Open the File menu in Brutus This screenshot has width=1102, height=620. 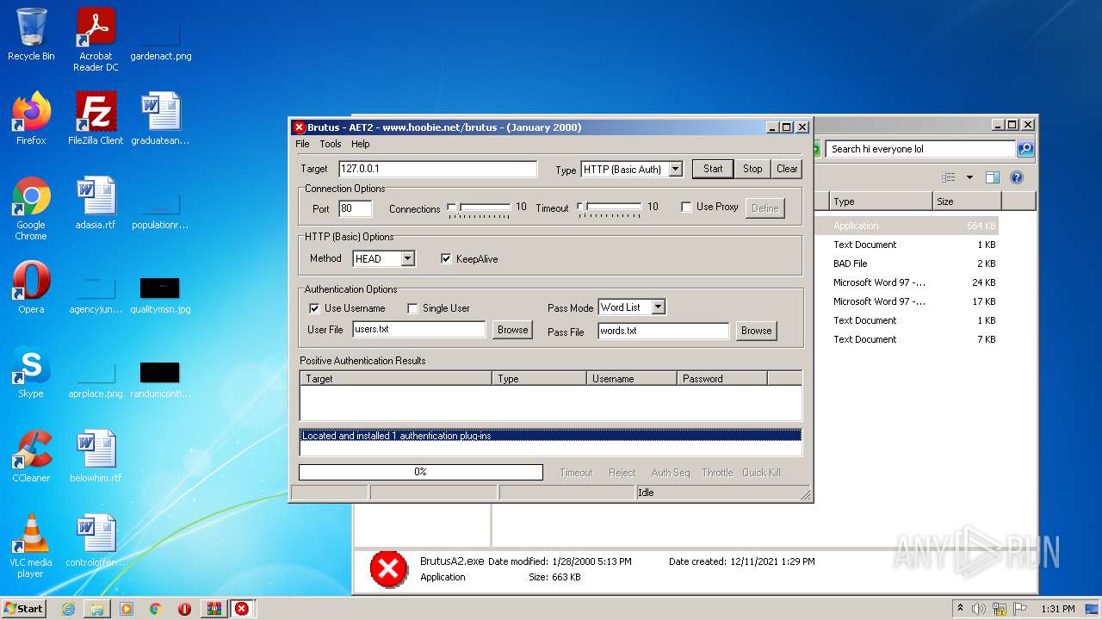pos(302,144)
